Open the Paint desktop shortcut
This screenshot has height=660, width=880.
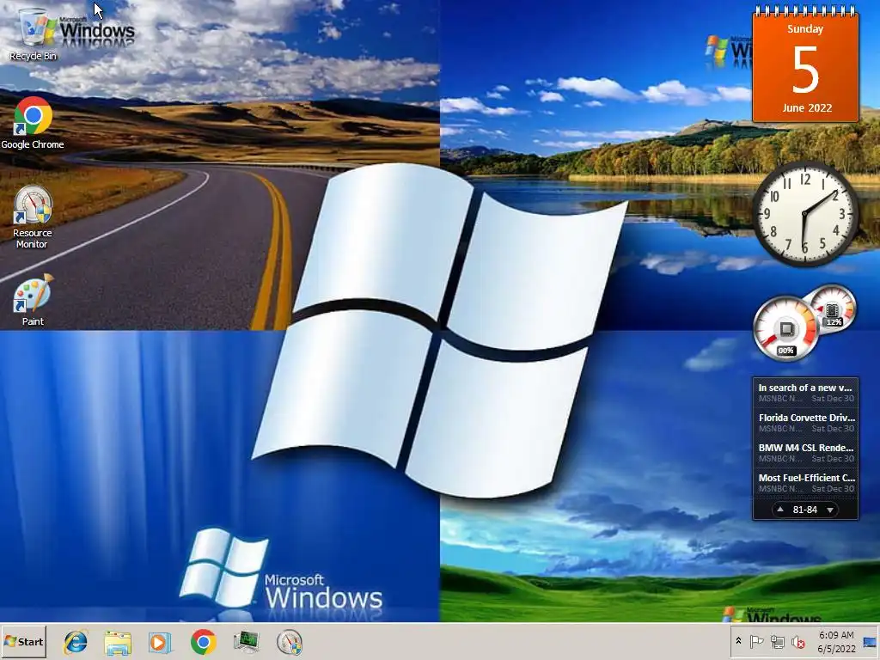click(33, 299)
